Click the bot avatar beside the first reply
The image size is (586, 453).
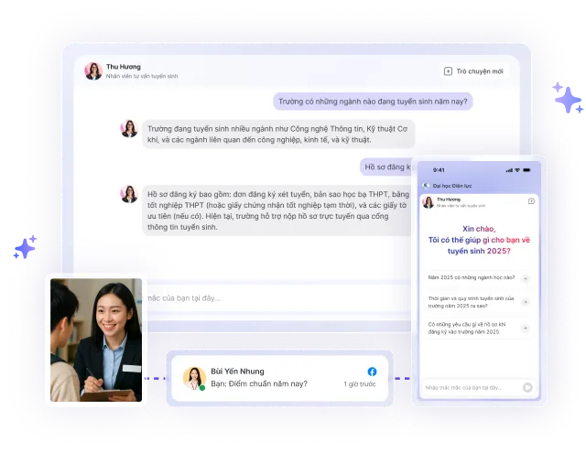click(129, 128)
